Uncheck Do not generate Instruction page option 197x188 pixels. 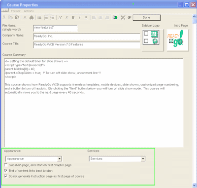coord(6,176)
